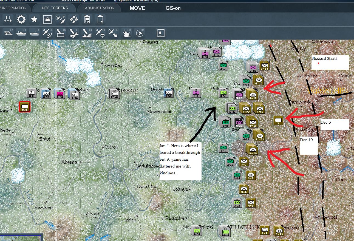The width and height of the screenshot is (354, 241).
Task: Select naval transport mode F3
Action: [21, 33]
